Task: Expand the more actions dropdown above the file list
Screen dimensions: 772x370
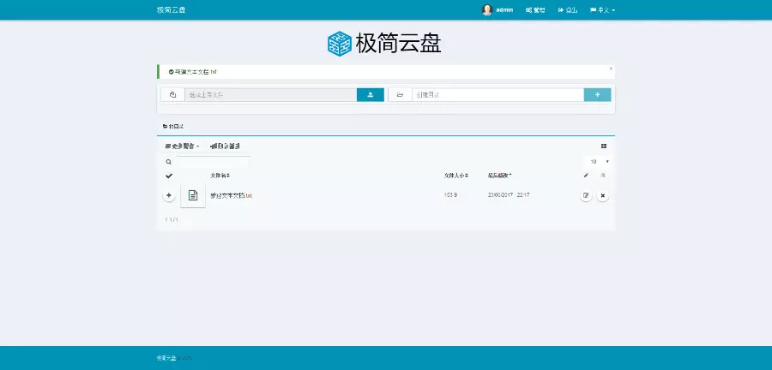Action: (x=182, y=146)
